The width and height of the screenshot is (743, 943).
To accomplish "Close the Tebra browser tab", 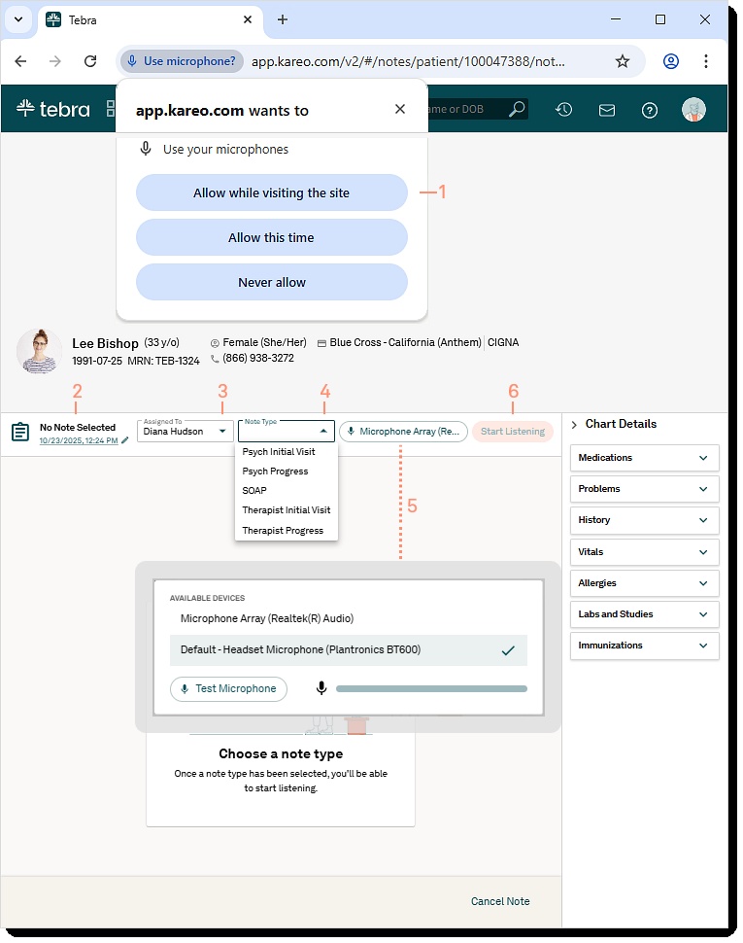I will point(248,19).
